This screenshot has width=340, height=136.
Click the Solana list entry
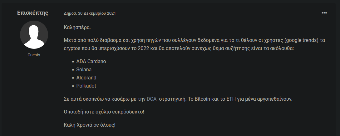pyautogui.click(x=84, y=69)
